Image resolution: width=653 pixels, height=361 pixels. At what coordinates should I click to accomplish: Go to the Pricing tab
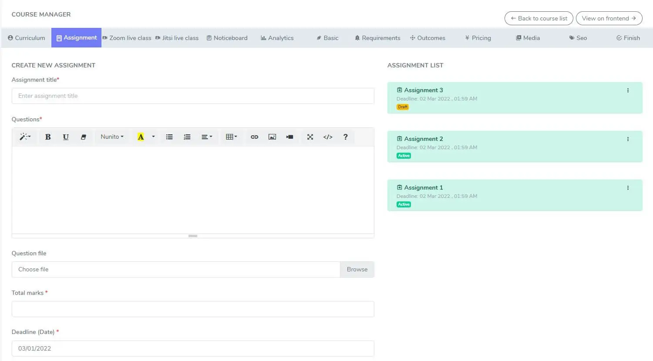point(478,38)
